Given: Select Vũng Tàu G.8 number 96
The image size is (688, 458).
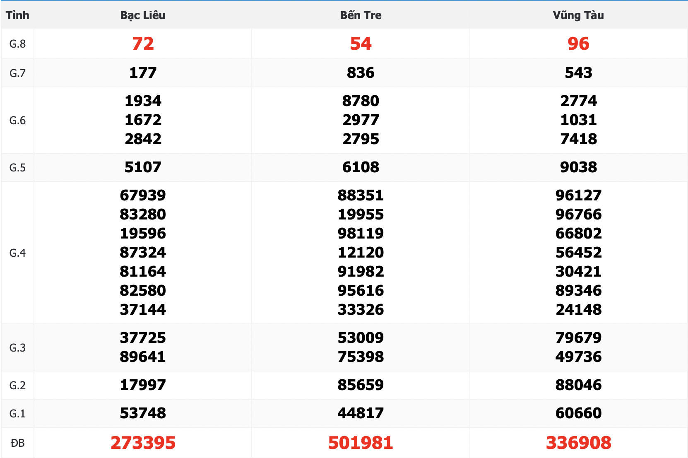Looking at the screenshot, I should coord(578,43).
